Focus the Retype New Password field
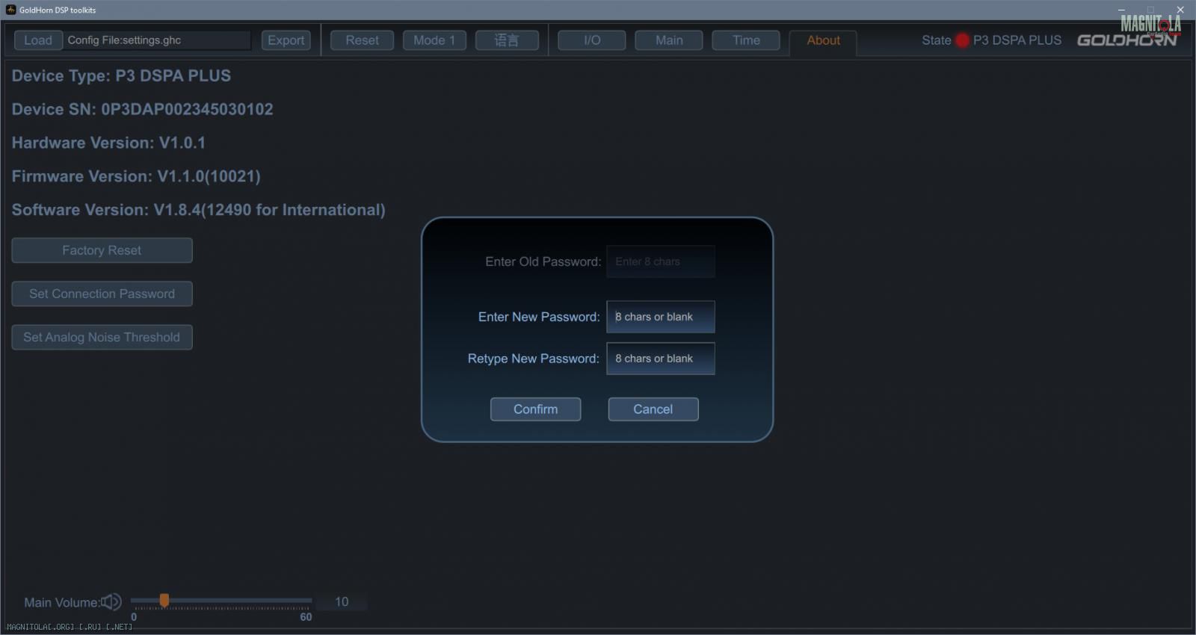This screenshot has width=1196, height=635. click(x=661, y=359)
